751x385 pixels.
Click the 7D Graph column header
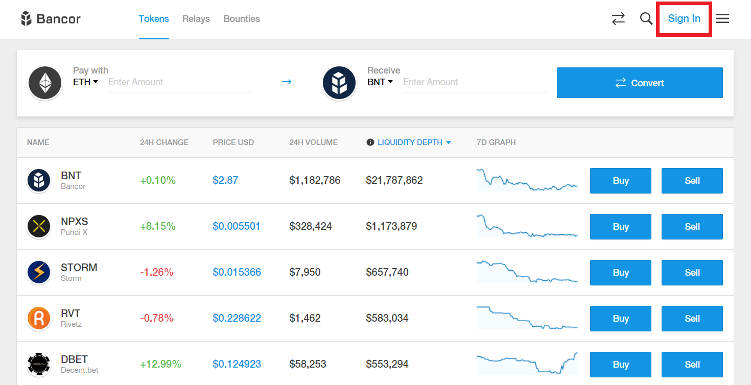point(496,142)
